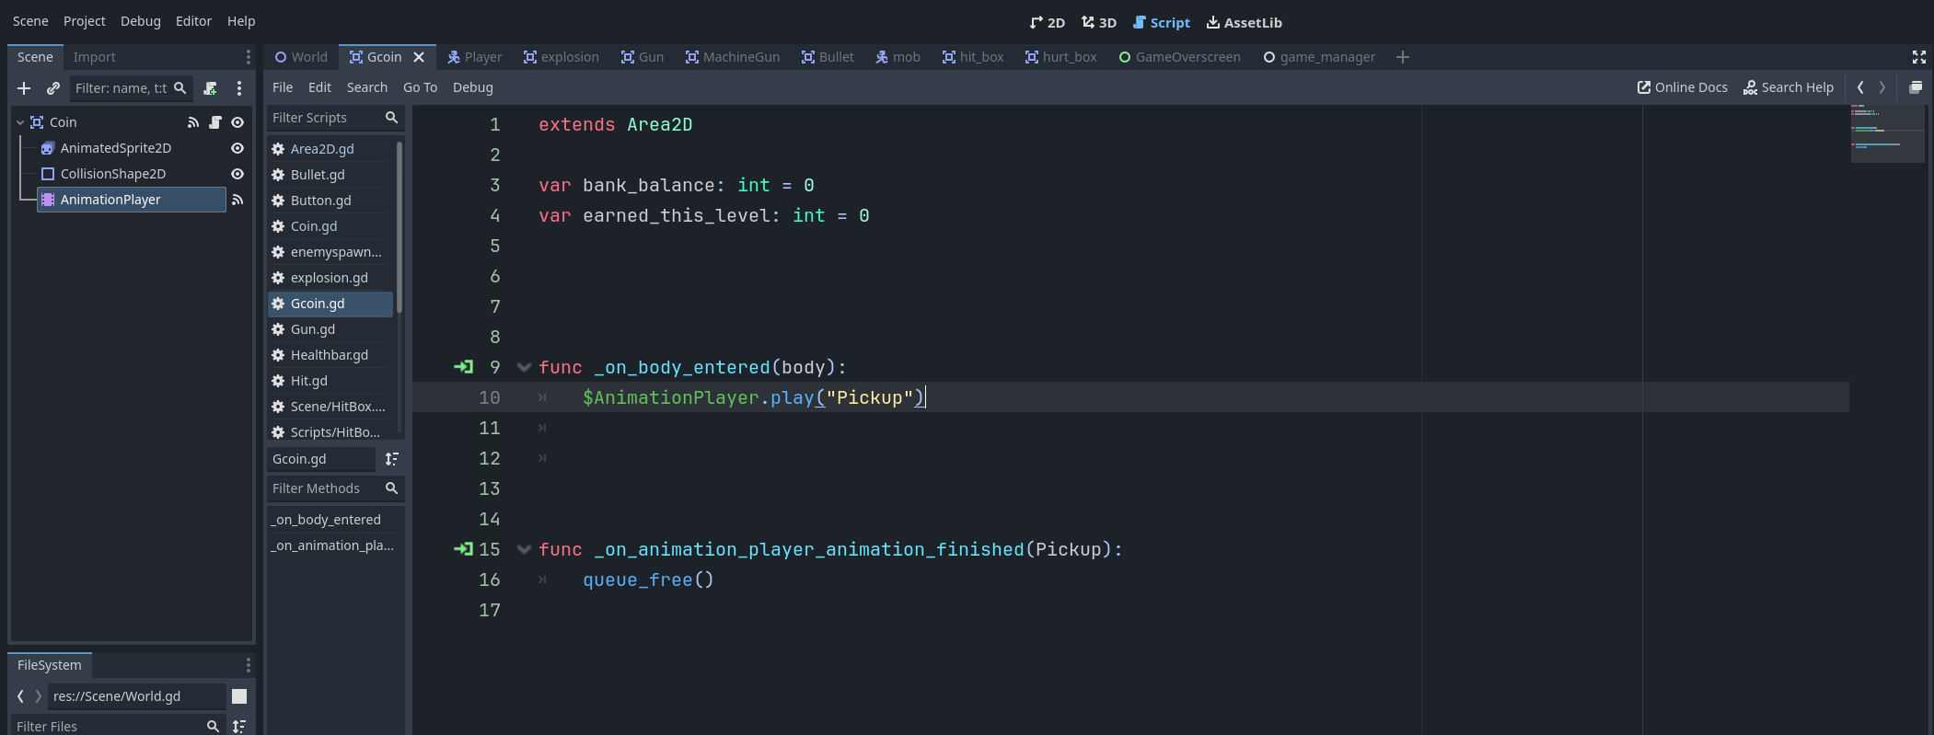Click signal connection icon on line 15
The image size is (1934, 735).
(463, 549)
